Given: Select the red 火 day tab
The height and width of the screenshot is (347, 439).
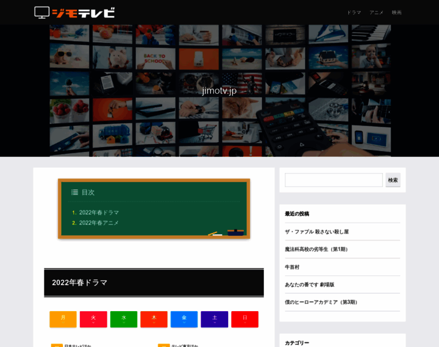Looking at the screenshot, I should click(93, 319).
